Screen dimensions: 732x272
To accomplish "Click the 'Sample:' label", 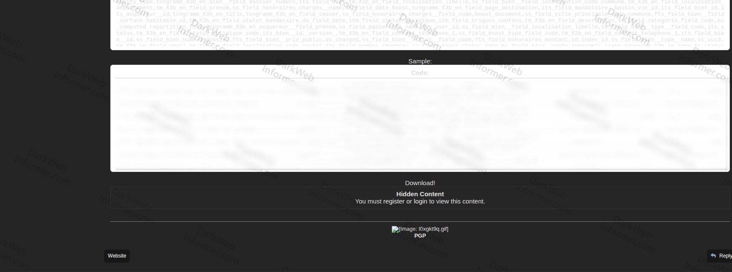I will point(420,61).
